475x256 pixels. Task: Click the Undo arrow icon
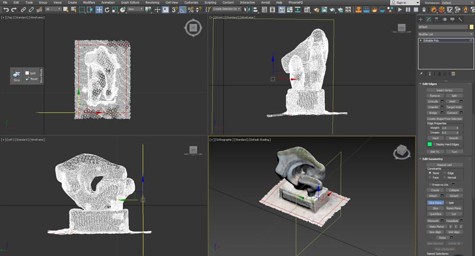pyautogui.click(x=6, y=10)
